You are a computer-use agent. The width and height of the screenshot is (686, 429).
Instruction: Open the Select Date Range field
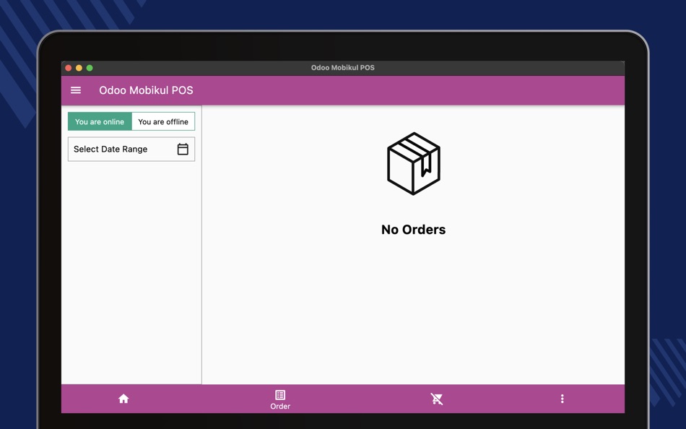pos(131,149)
